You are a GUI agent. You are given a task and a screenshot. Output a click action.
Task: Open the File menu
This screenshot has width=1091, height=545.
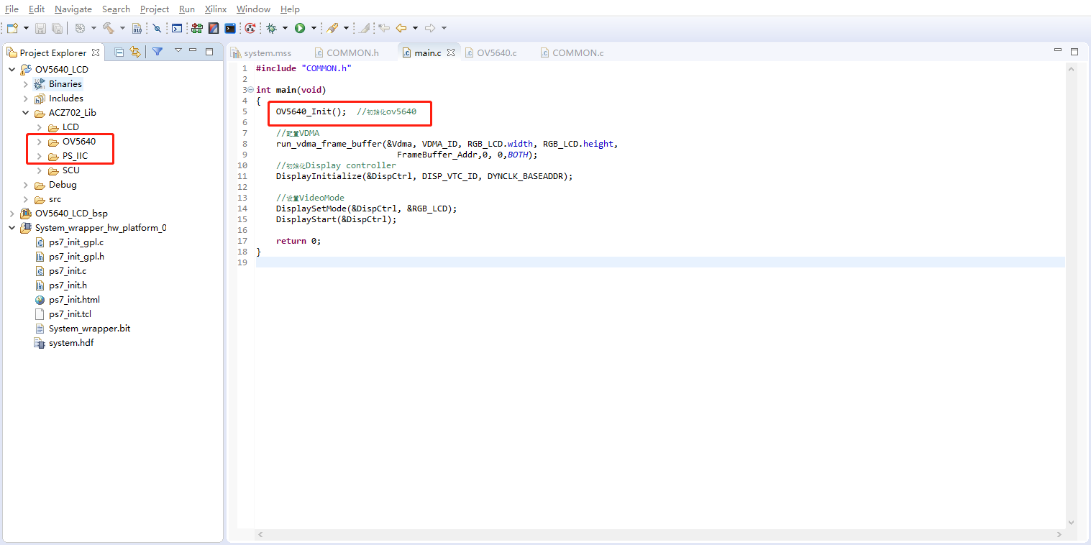pyautogui.click(x=12, y=9)
